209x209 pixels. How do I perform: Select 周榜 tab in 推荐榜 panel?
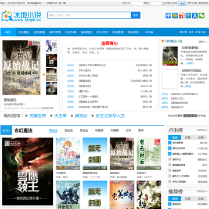tap(175, 199)
